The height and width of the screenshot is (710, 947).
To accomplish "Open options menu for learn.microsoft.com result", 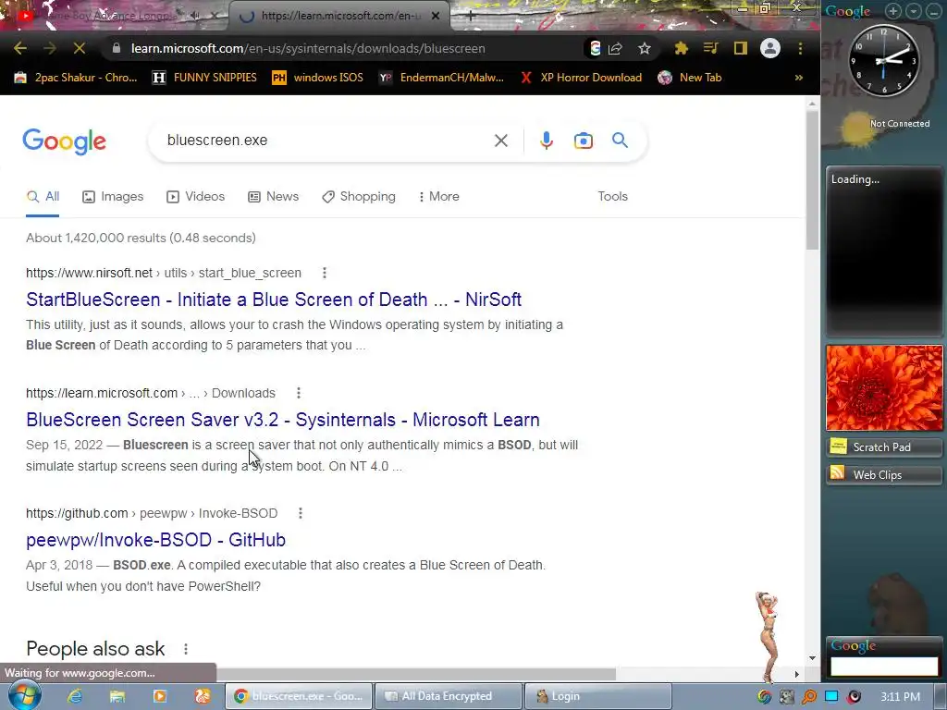I will 299,393.
